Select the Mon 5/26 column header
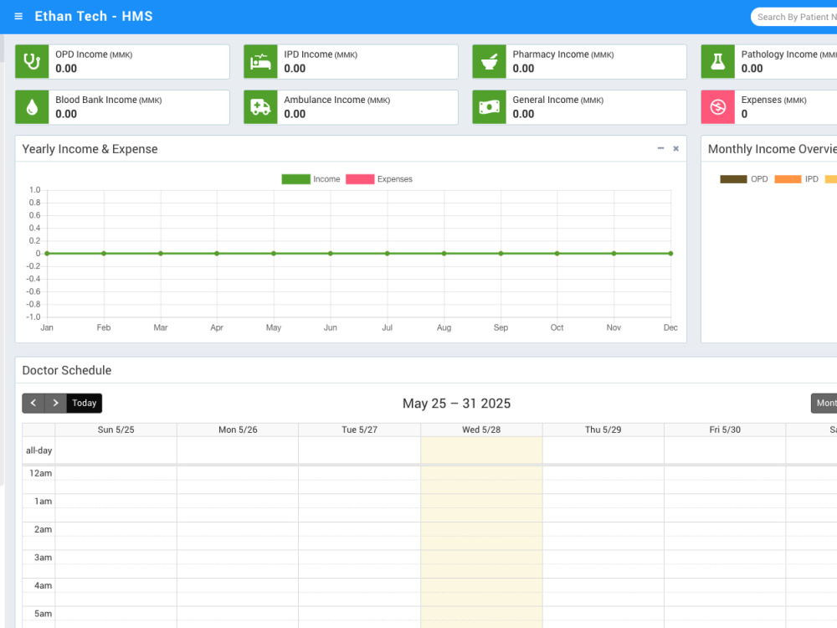Viewport: 837px width, 628px height. pyautogui.click(x=238, y=430)
